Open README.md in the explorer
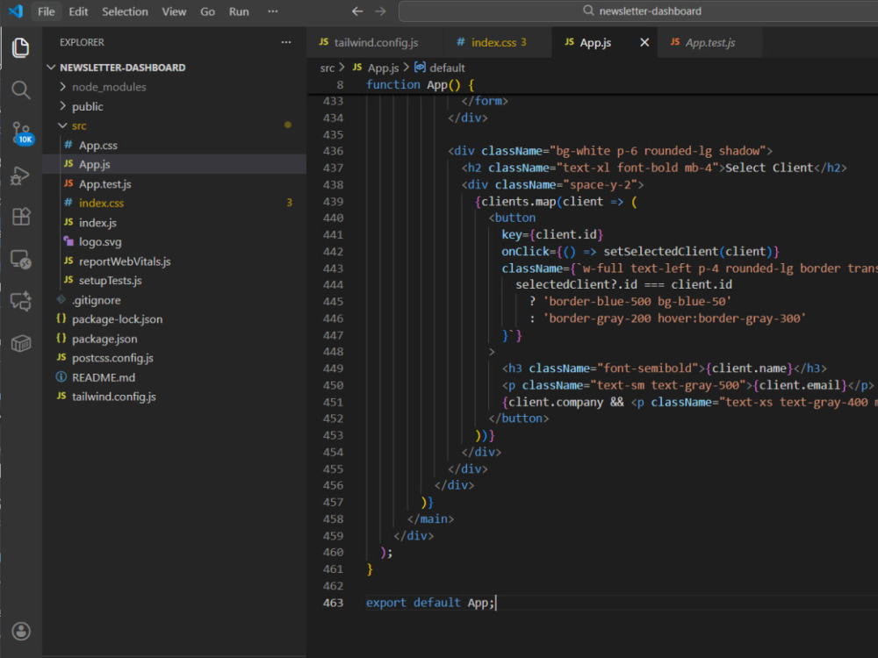The image size is (878, 658). tap(174, 377)
